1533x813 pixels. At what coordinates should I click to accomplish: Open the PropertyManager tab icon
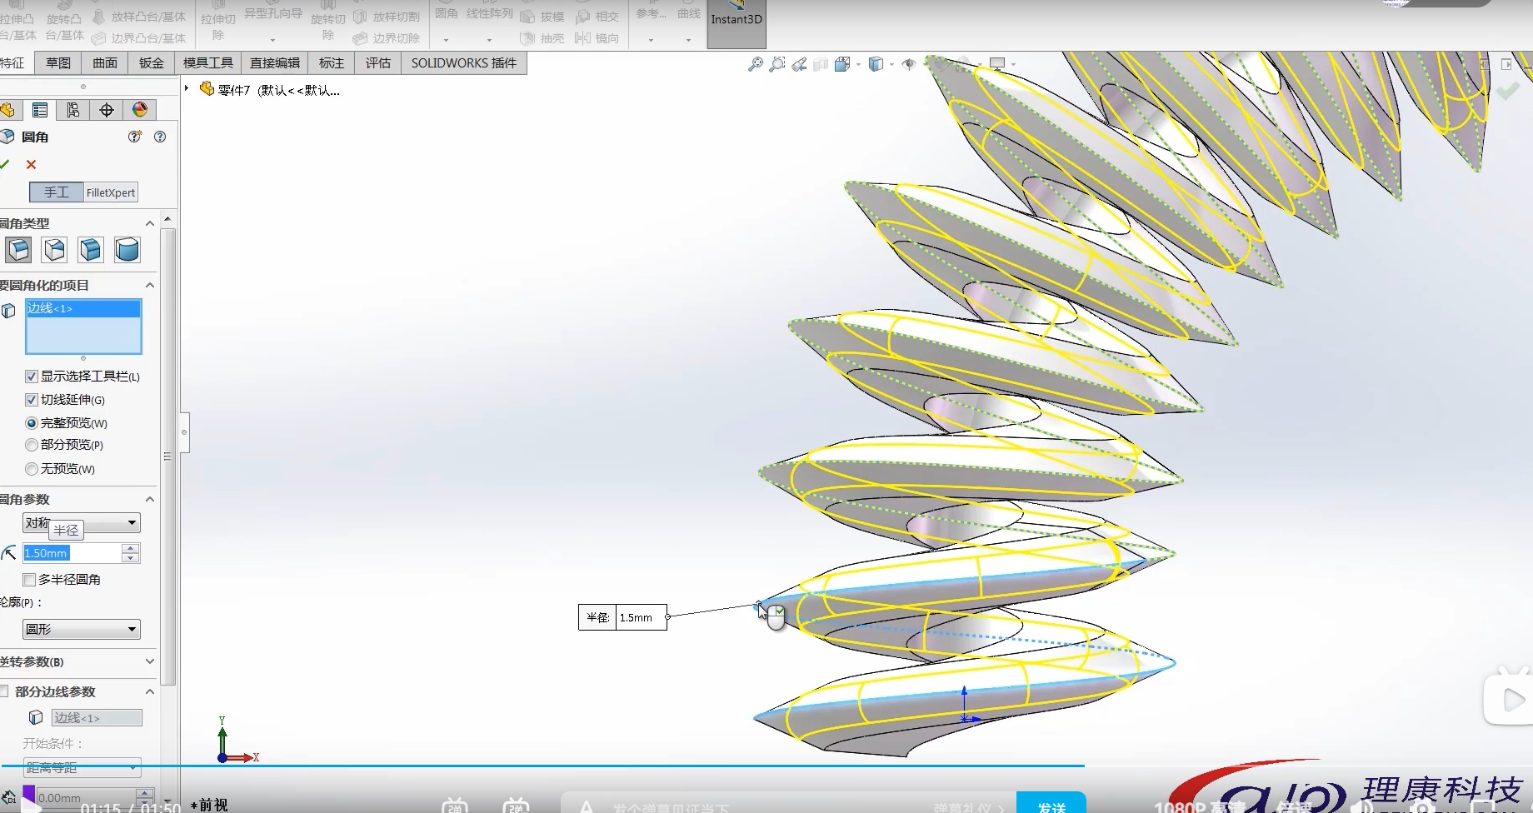pyautogui.click(x=39, y=110)
